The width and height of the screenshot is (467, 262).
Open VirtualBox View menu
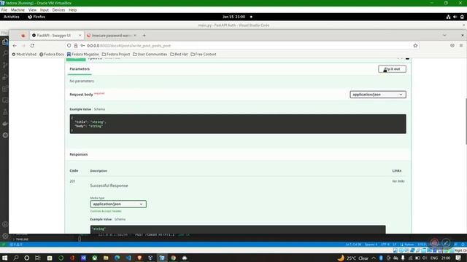32,9
